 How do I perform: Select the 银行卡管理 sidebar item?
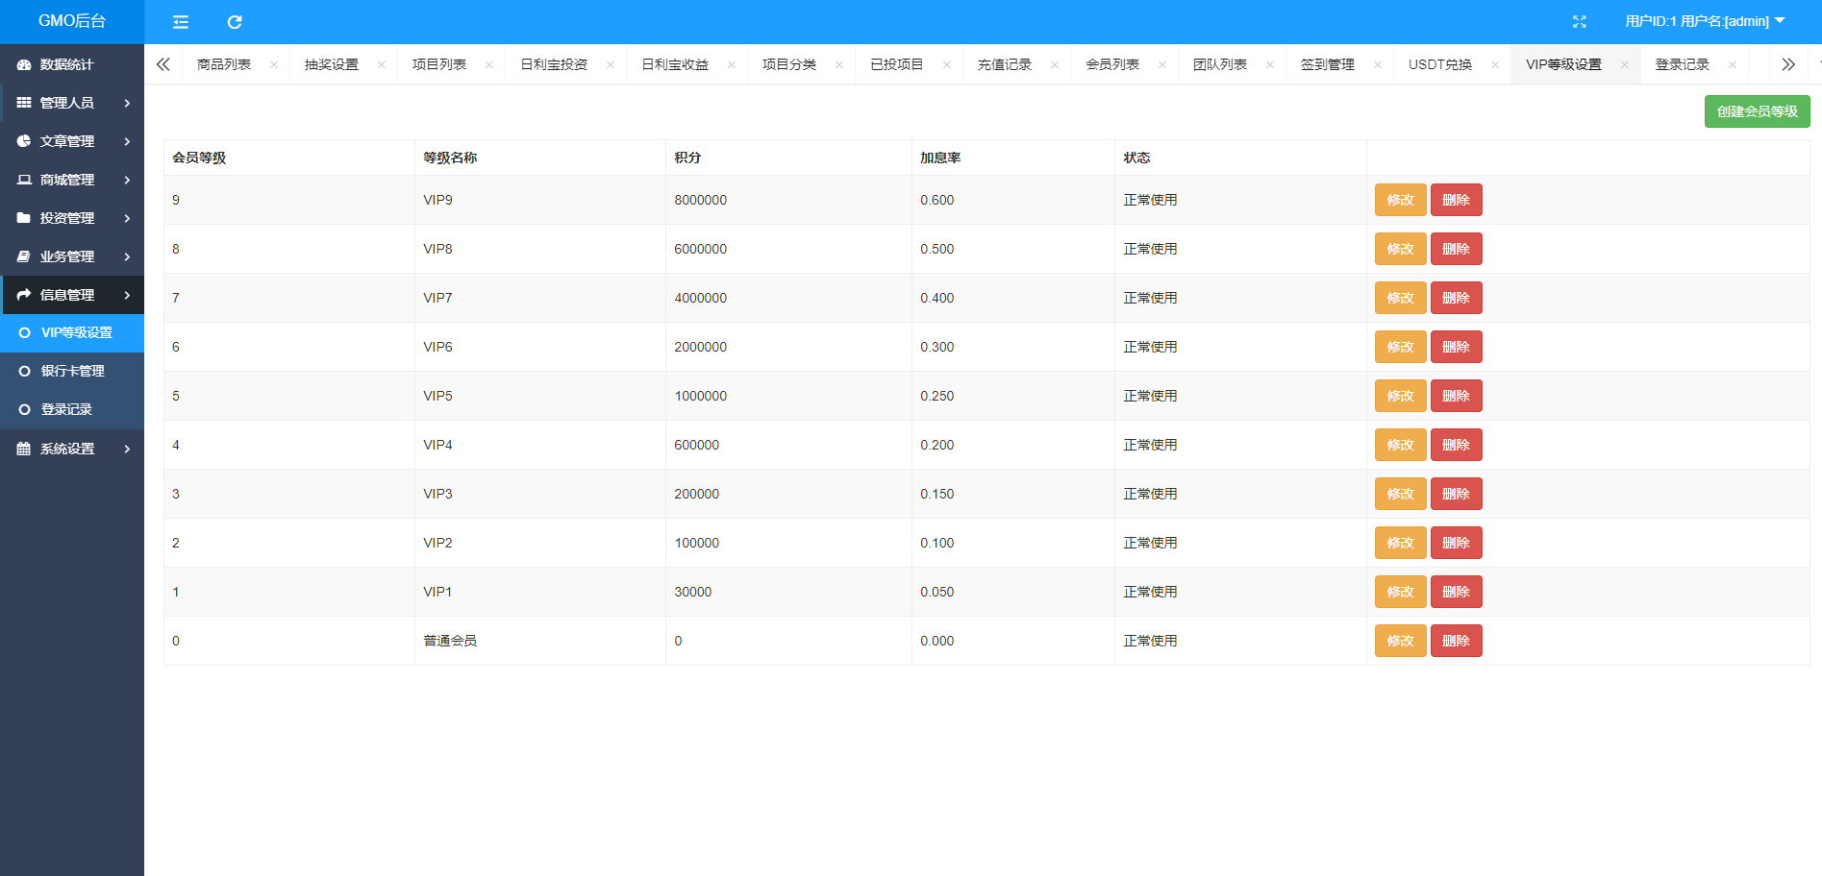72,371
